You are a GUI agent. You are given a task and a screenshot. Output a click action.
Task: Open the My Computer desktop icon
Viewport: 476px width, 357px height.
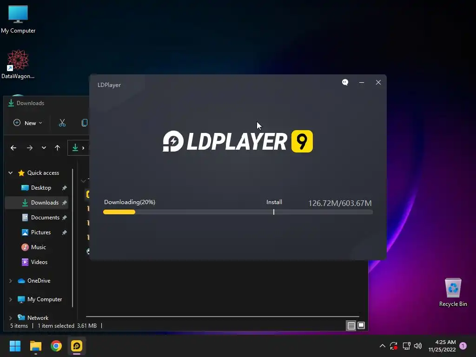click(x=18, y=20)
